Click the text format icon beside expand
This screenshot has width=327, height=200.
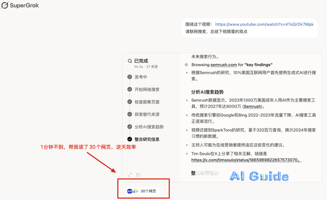pyautogui.click(x=138, y=175)
